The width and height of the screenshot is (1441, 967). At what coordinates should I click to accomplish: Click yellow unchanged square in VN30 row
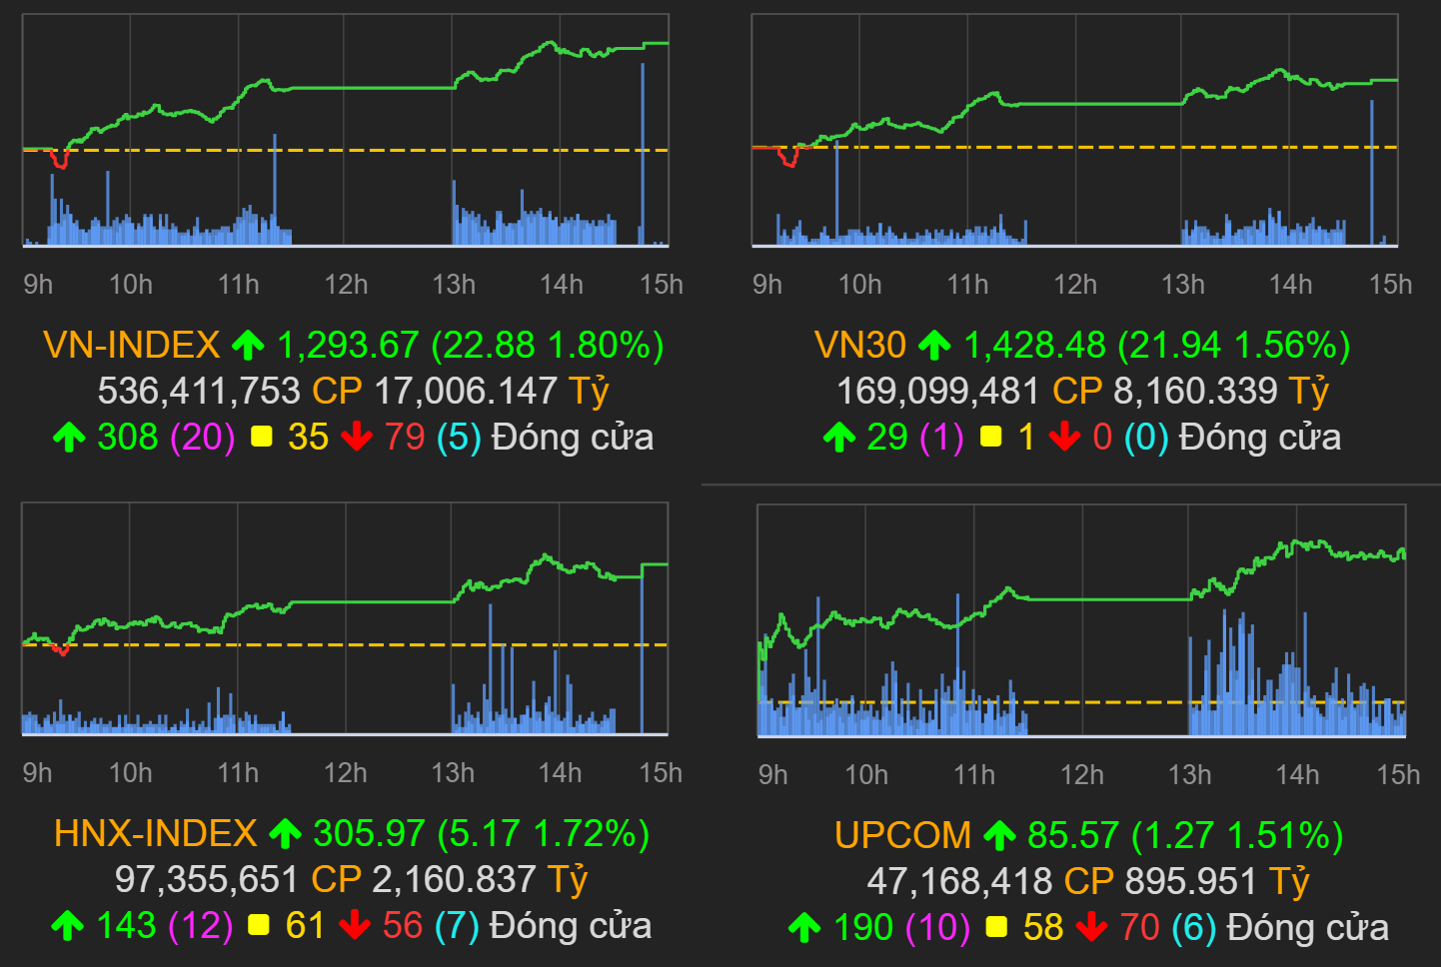point(991,437)
